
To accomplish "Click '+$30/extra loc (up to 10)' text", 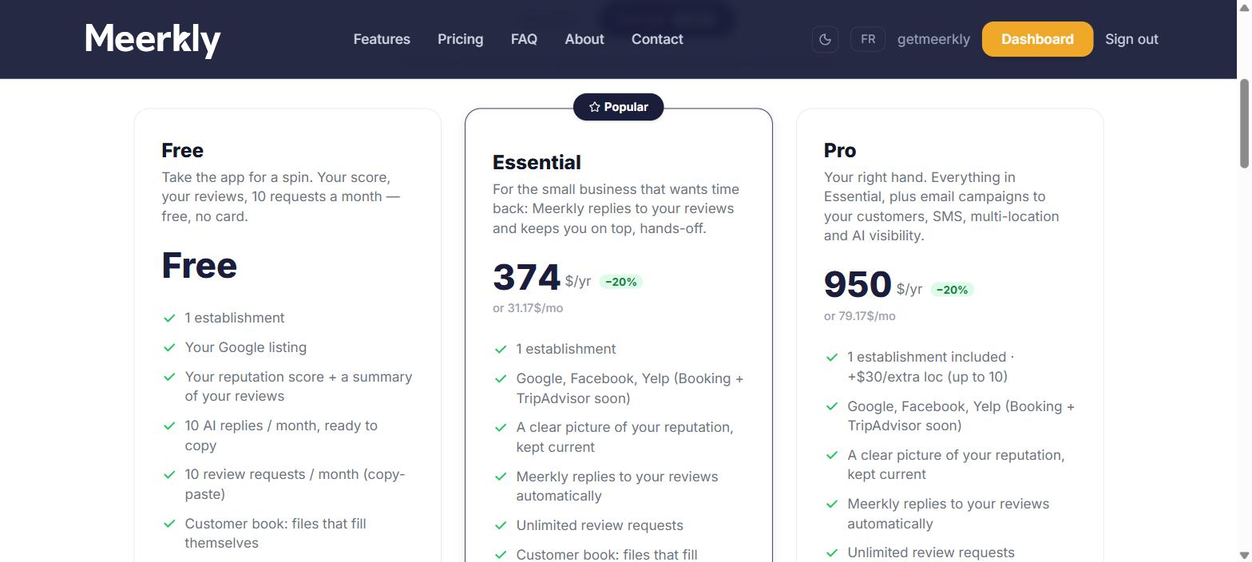I will coord(927,377).
